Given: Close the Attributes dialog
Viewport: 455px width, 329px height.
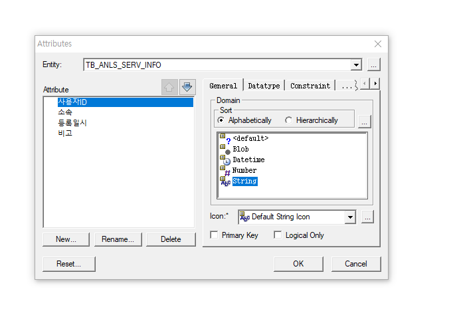Looking at the screenshot, I should [378, 44].
